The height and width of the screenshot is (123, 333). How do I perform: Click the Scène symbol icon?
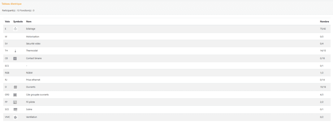15,109
